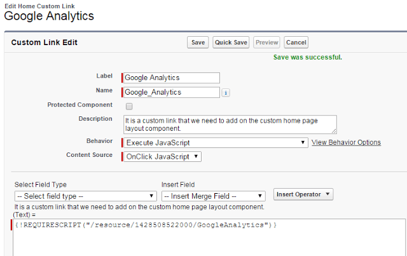This screenshot has height=256, width=407.
Task: Click the 'Edit Home Custom Link' title text
Action: [39, 6]
